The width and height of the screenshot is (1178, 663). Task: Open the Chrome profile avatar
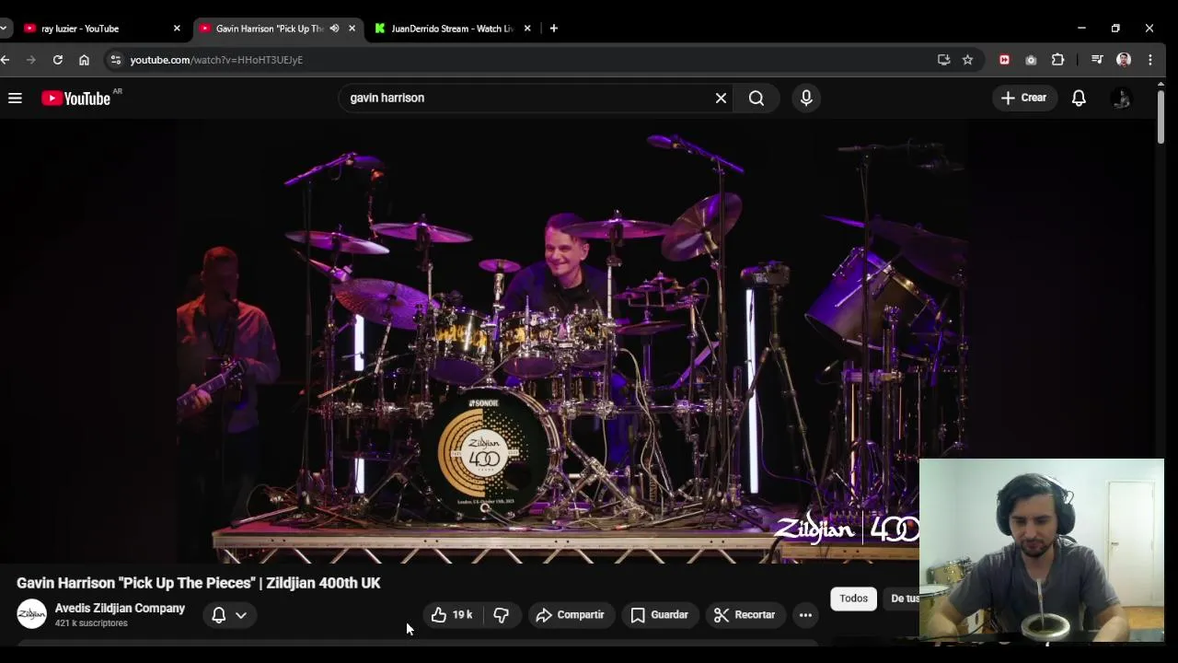1124,60
